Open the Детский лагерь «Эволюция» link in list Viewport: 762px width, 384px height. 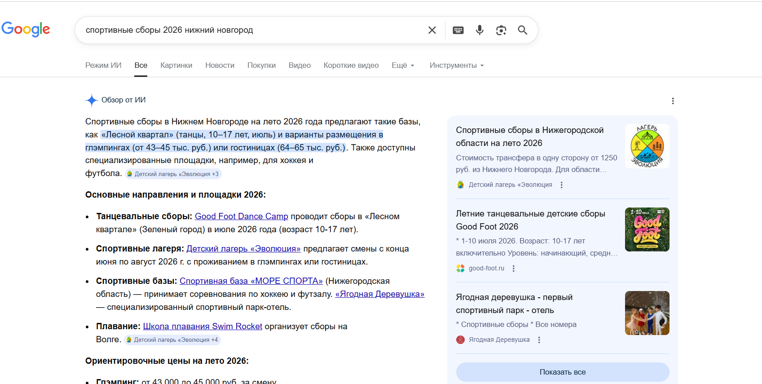tap(244, 249)
